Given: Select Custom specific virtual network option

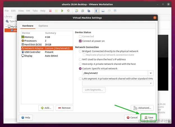Looking at the screenshot, I should 80,69.
